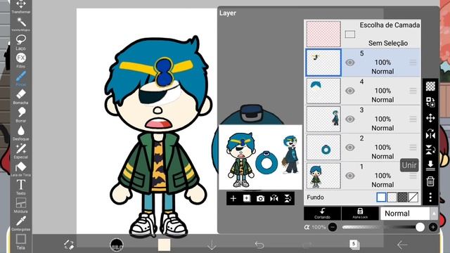The image size is (450, 253).
Task: Increase opacity with the plus button
Action: click(x=433, y=227)
